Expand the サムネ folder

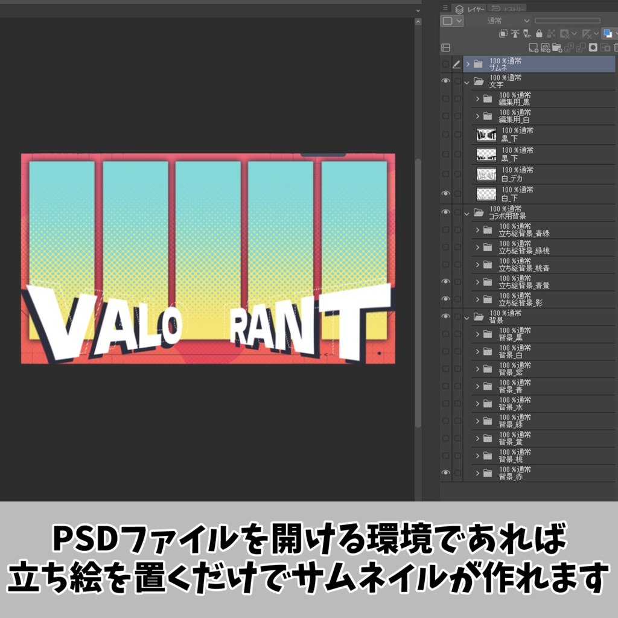tap(468, 64)
